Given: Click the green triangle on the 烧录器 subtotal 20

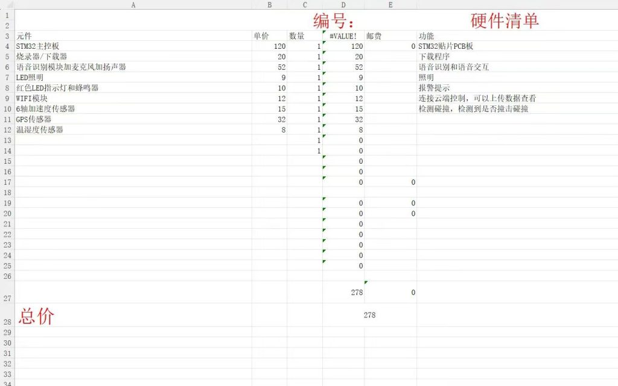Looking at the screenshot, I should [324, 54].
